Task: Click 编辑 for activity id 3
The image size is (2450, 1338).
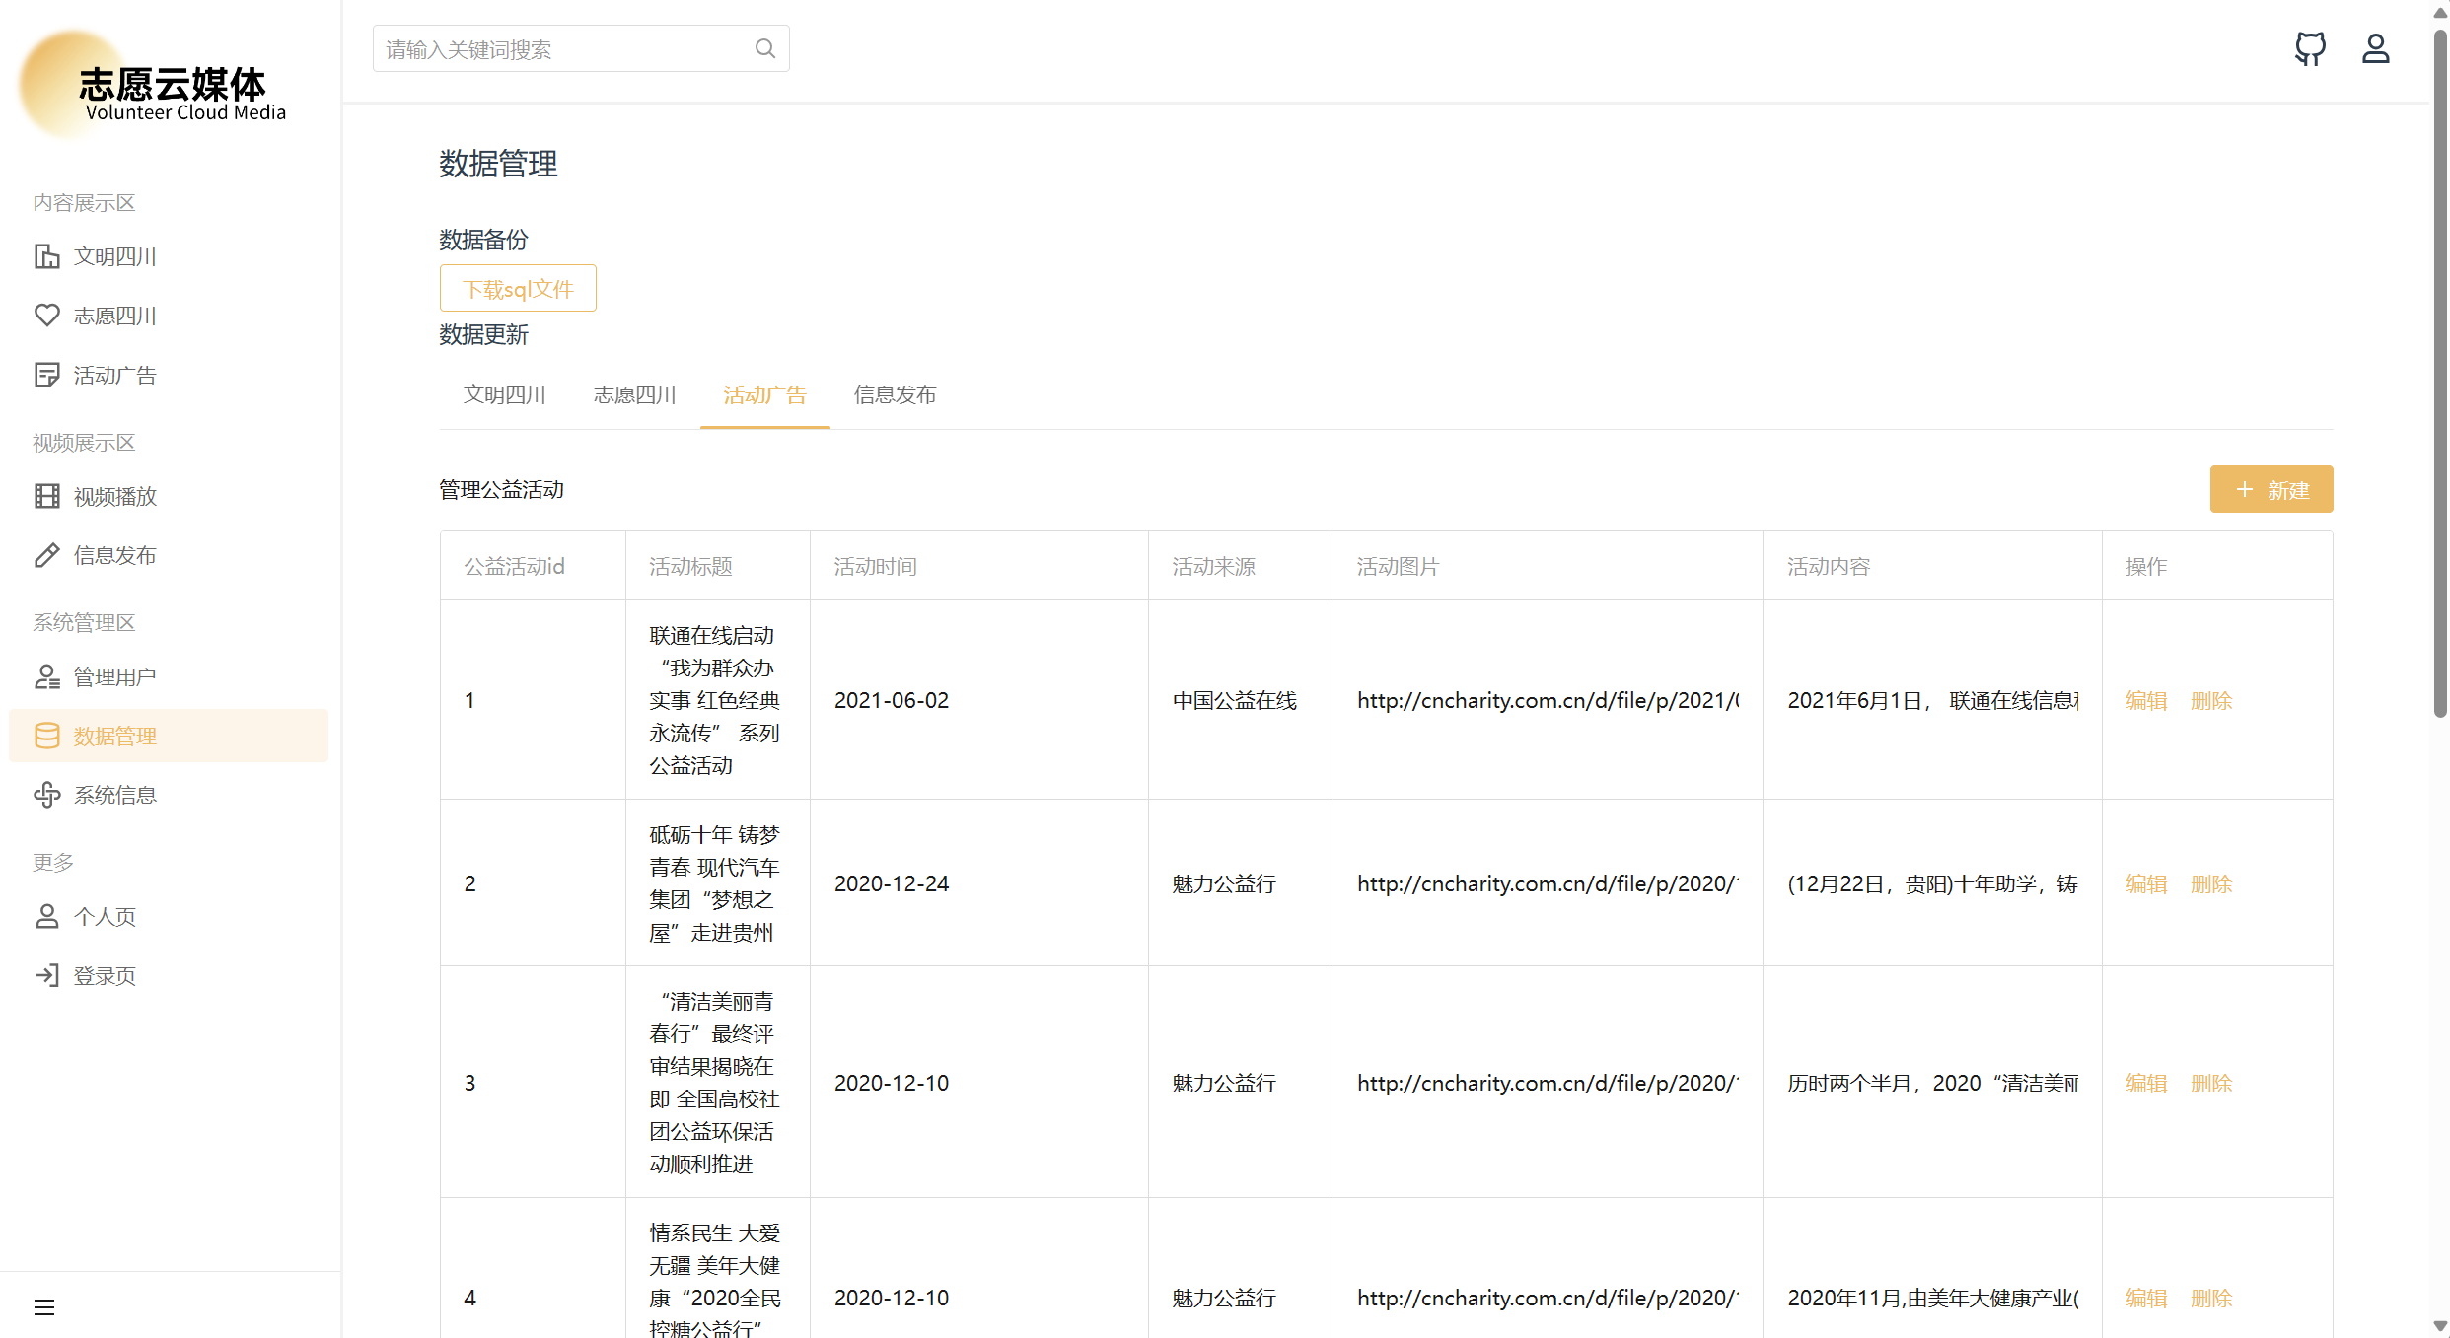Action: coord(2145,1083)
